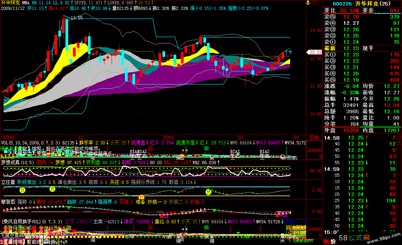The height and width of the screenshot is (245, 402).
Task: Click the 清仓卖出:3.5 readout
Action: pyautogui.click(x=72, y=182)
